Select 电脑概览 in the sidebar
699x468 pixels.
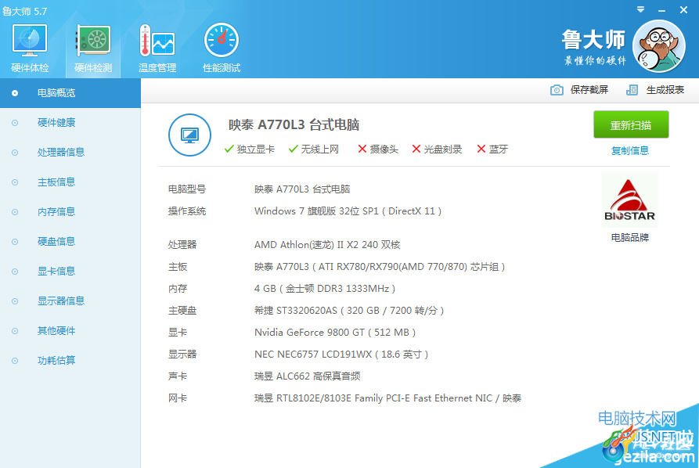[70, 93]
